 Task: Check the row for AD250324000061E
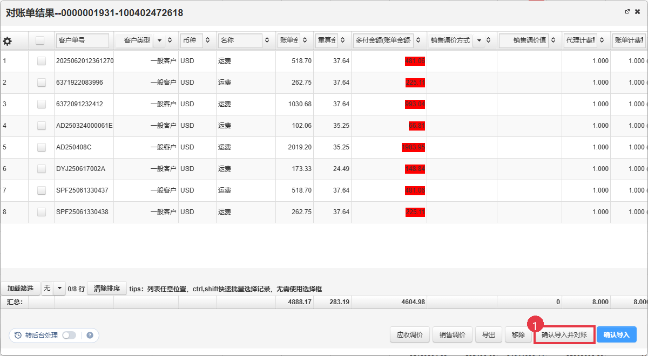click(42, 126)
